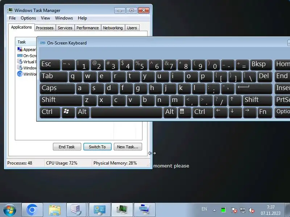This screenshot has width=290, height=217.
Task: Click the up arrow key on keyboard
Action: [x=235, y=101]
